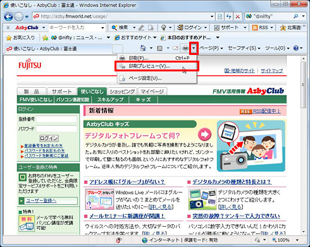Click スキルアップ in green nav bar
The image size is (310, 247).
tap(110, 100)
